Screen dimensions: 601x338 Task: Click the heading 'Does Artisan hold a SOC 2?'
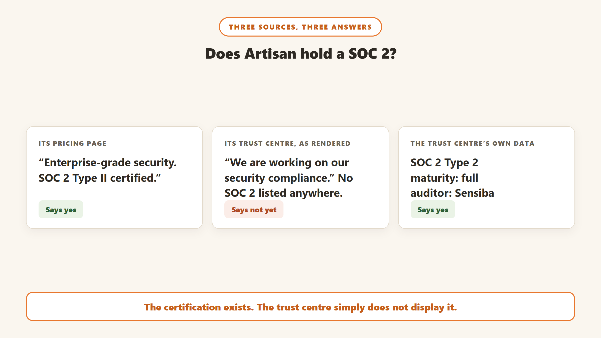300,54
